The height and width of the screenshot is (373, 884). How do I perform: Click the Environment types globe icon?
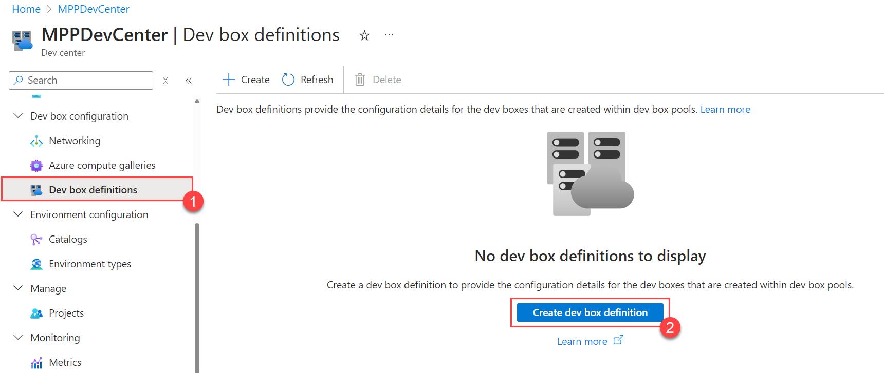click(36, 264)
